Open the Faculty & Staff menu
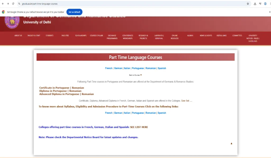The height and width of the screenshot is (158, 271). coord(34,35)
